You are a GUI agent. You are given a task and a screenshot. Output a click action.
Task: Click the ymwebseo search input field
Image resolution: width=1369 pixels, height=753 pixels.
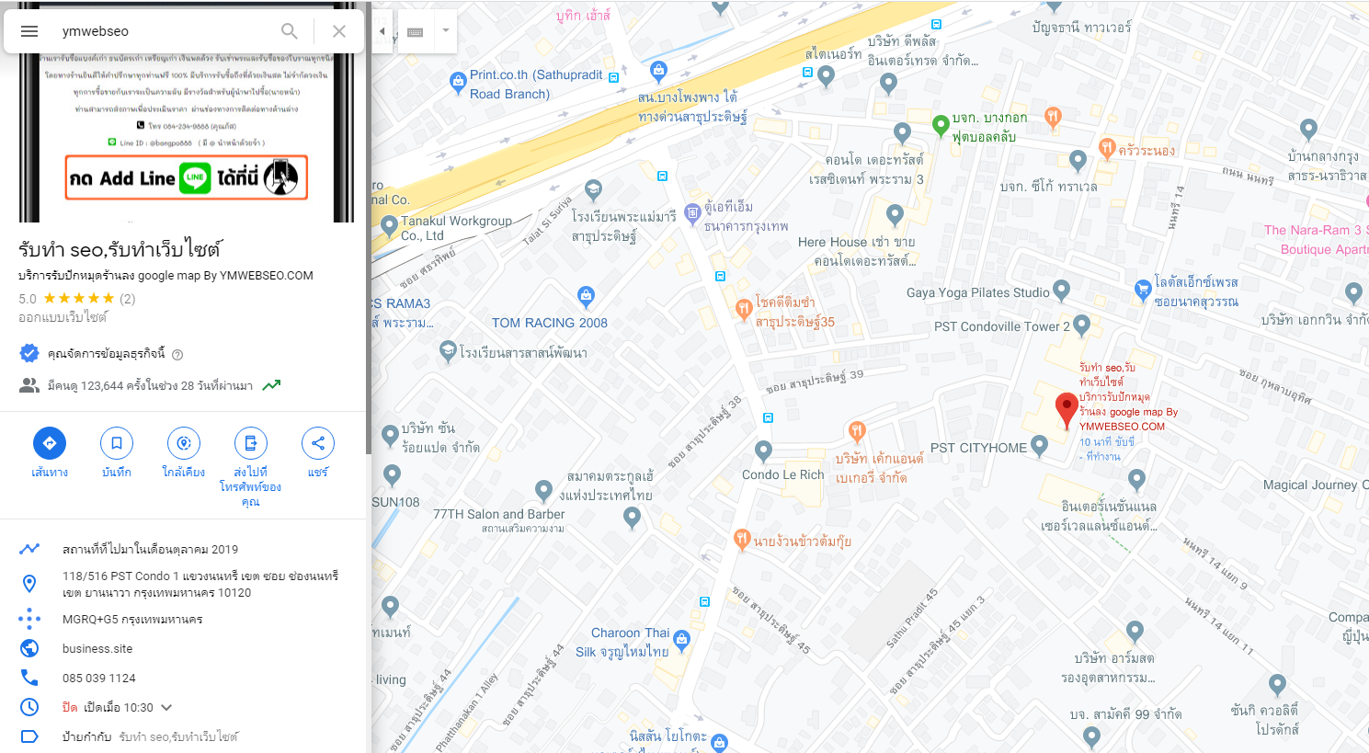[165, 31]
